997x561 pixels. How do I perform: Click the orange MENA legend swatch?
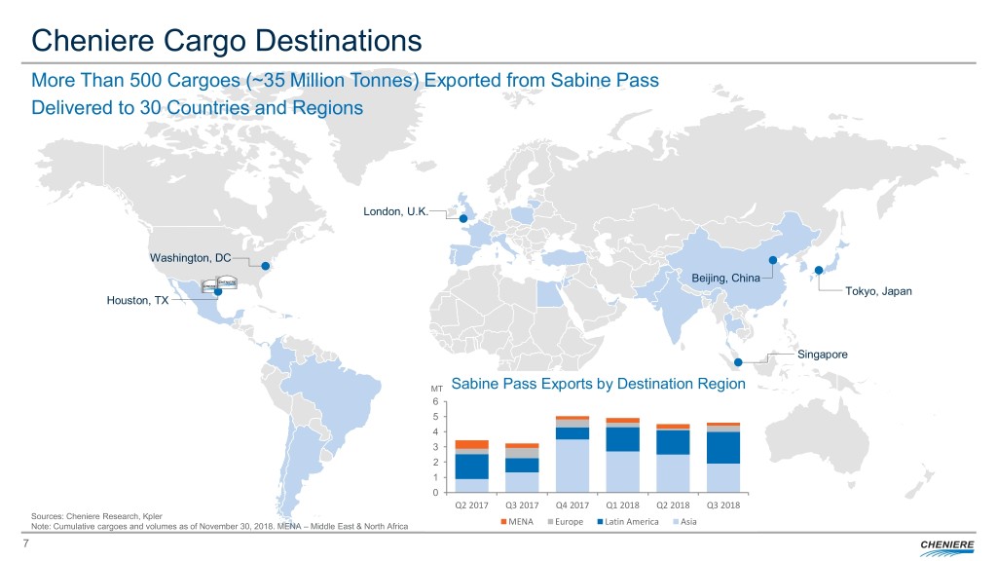[503, 522]
